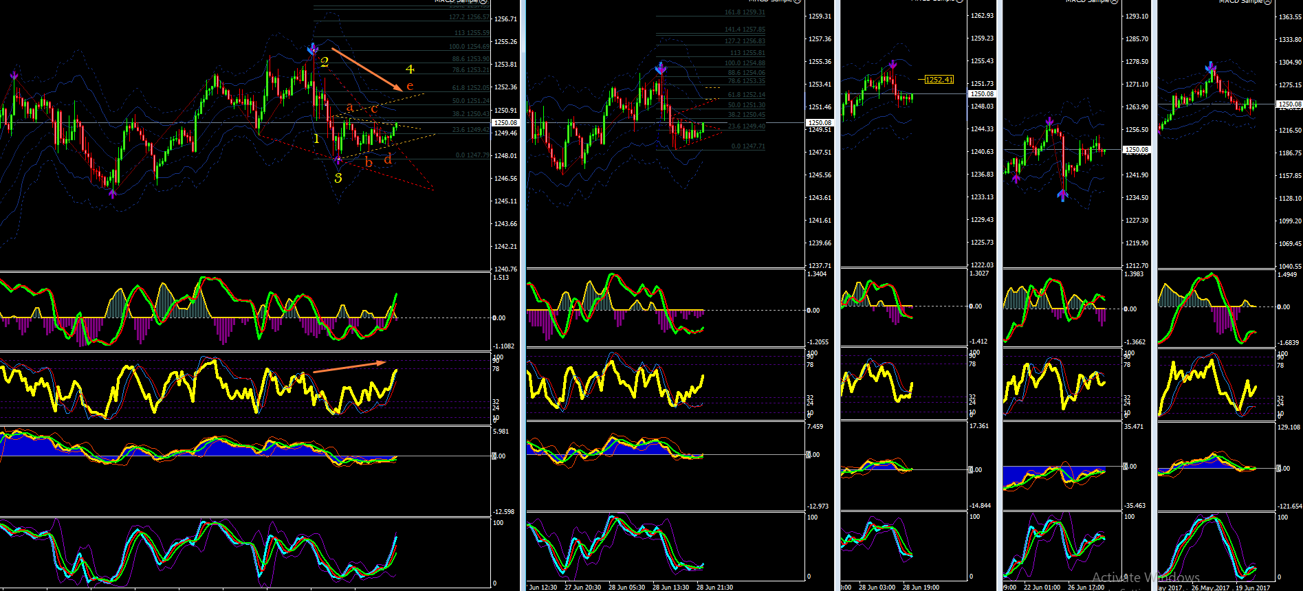Click the Fibonacci level 23.6 1249.42
1303x591 pixels.
click(471, 130)
